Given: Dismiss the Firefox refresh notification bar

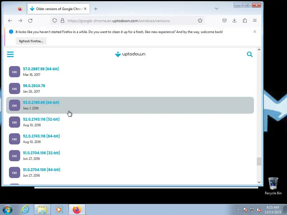Looking at the screenshot, I should (x=254, y=32).
